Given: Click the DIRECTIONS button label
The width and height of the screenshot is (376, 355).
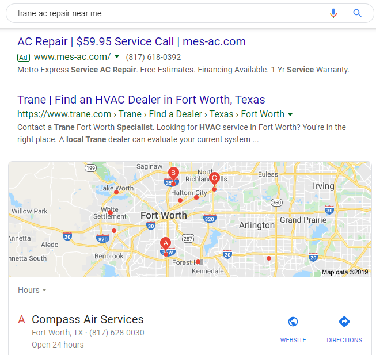Looking at the screenshot, I should (344, 340).
